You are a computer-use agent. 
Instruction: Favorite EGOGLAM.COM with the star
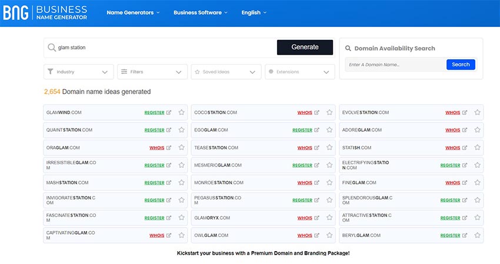pos(329,130)
